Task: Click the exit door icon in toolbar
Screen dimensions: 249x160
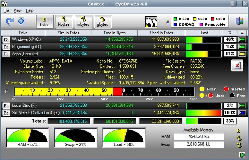Action: click(x=239, y=21)
